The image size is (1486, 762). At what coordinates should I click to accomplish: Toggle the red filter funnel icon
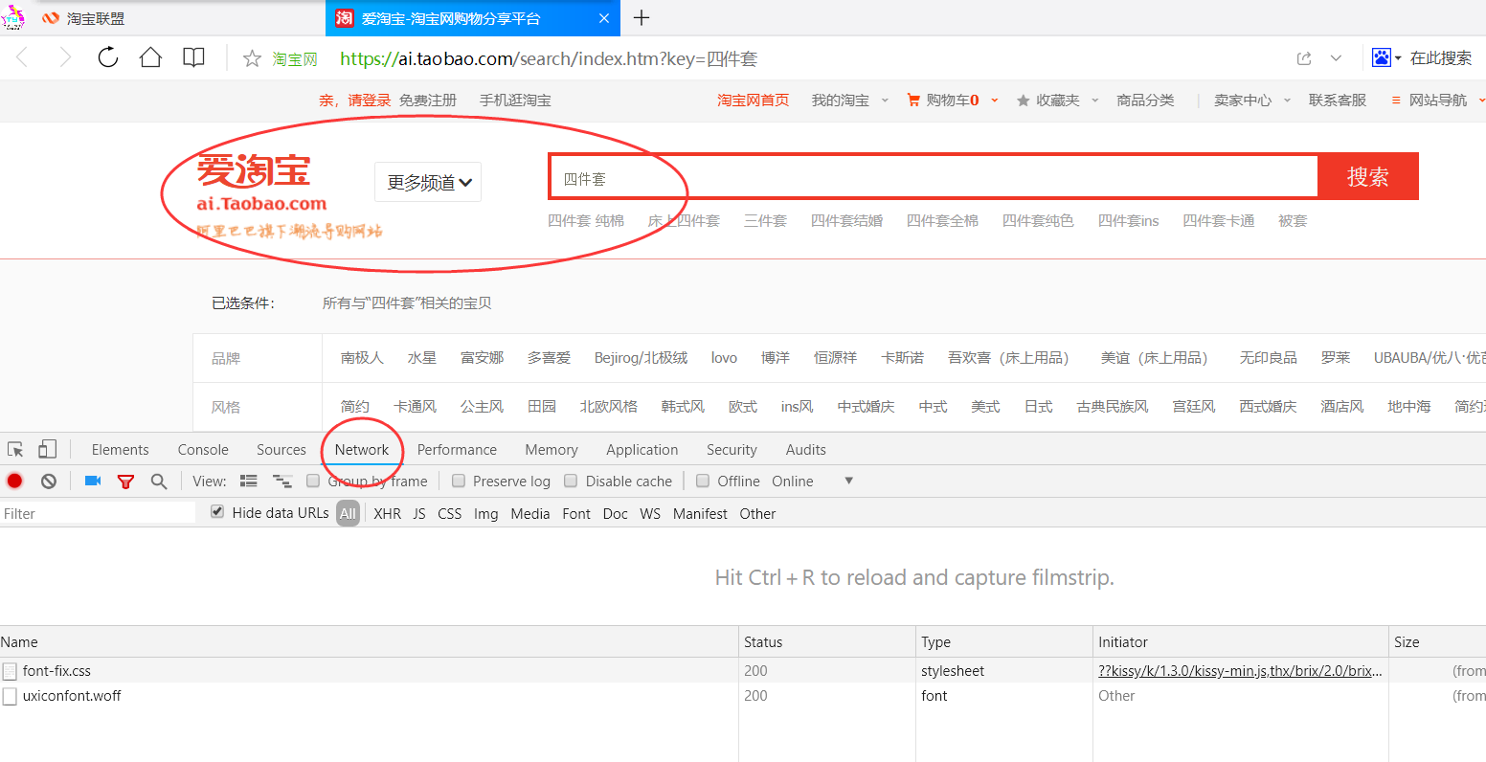125,481
